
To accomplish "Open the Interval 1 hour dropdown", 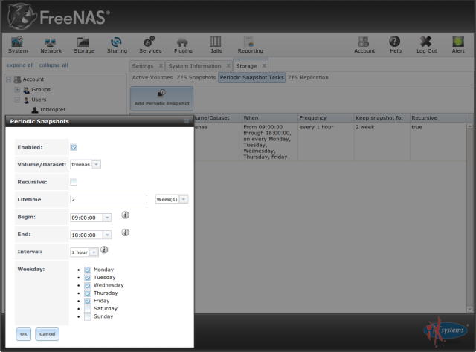I will 94,252.
